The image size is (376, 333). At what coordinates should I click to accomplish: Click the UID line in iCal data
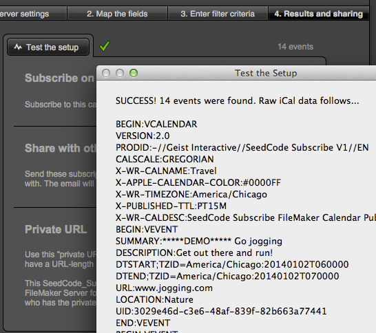221,311
